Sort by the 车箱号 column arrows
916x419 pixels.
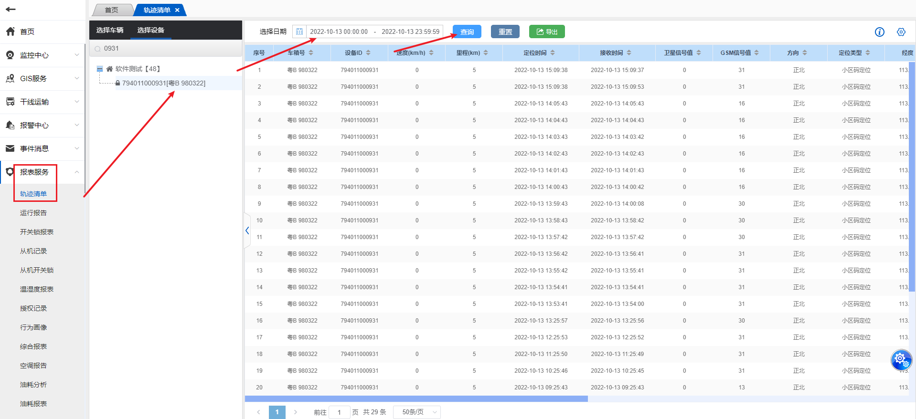[x=311, y=53]
